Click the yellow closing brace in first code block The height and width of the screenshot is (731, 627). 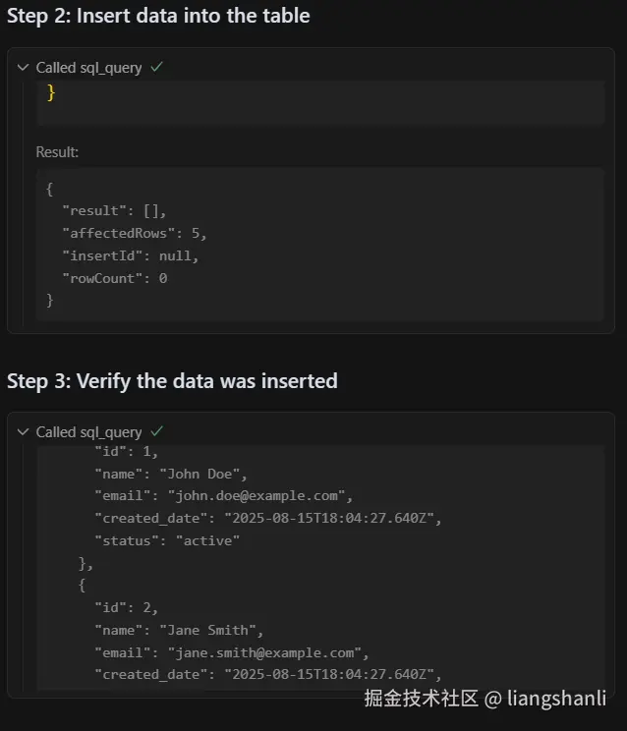[51, 93]
